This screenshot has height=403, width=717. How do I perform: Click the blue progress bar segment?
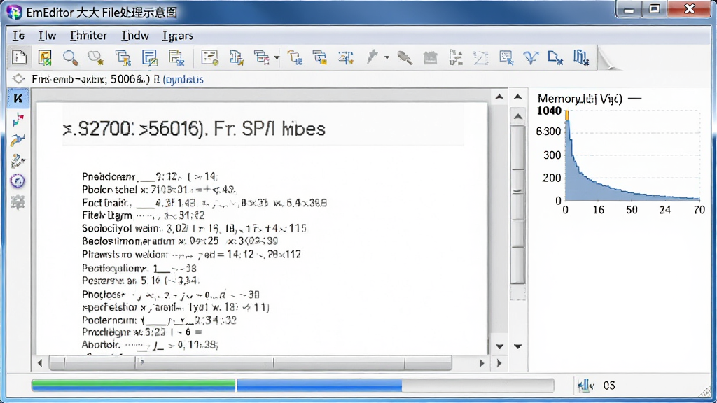[319, 386]
